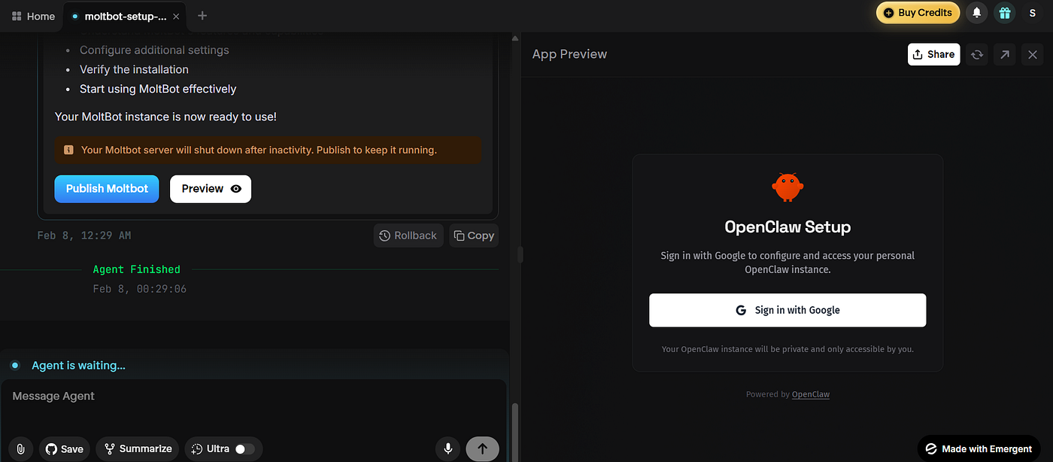1053x462 pixels.
Task: Open the notifications bell
Action: point(977,13)
